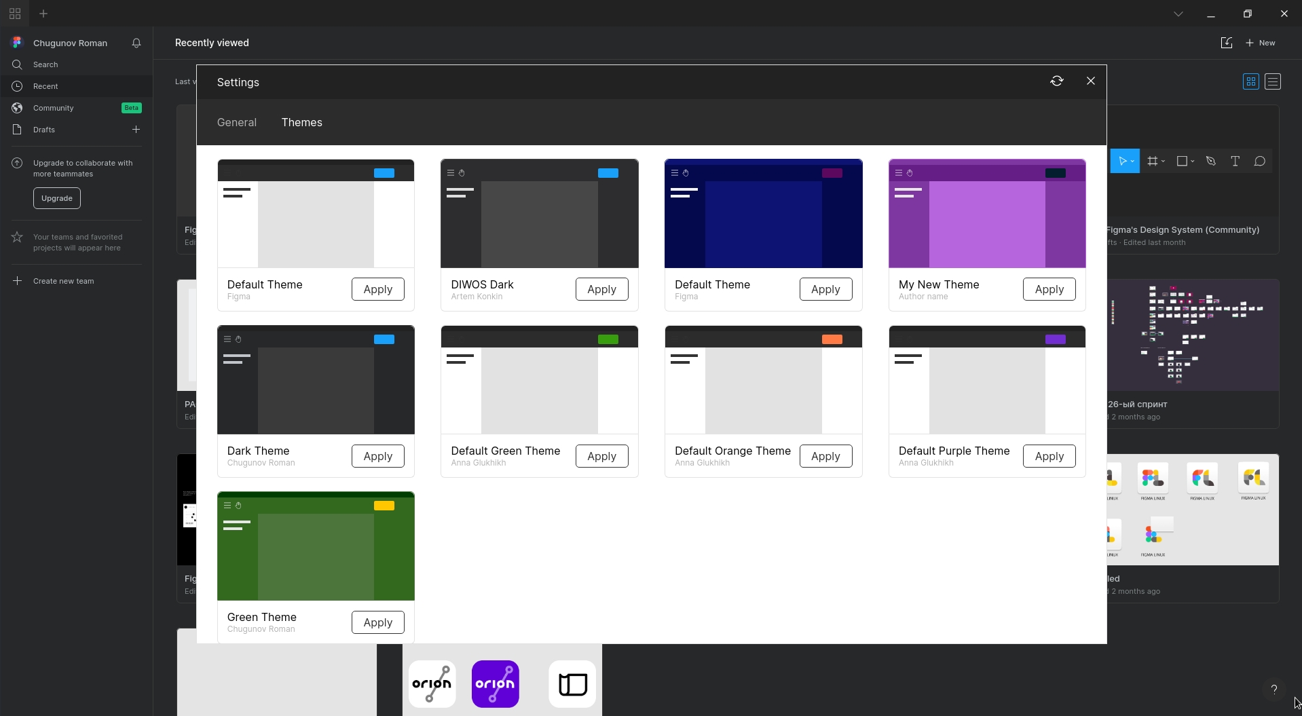Switch to the General settings tab
The image size is (1302, 716).
point(236,122)
